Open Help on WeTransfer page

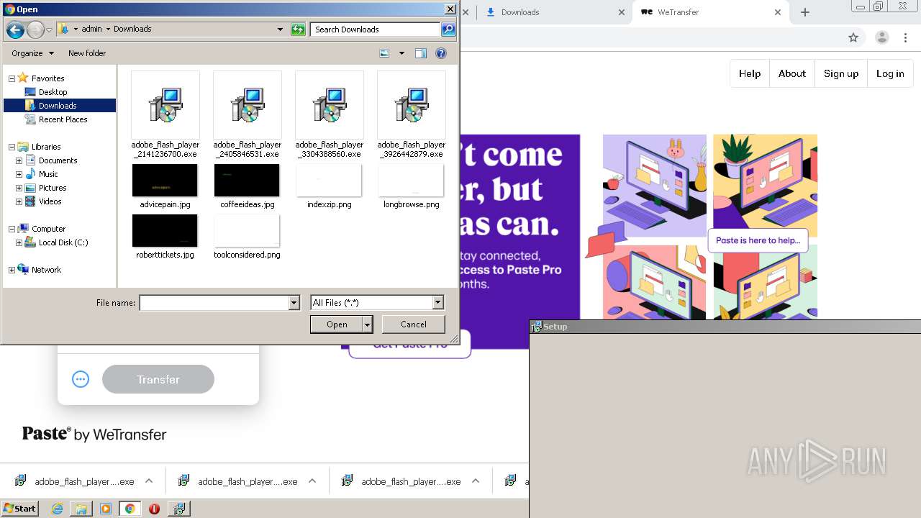(x=750, y=73)
